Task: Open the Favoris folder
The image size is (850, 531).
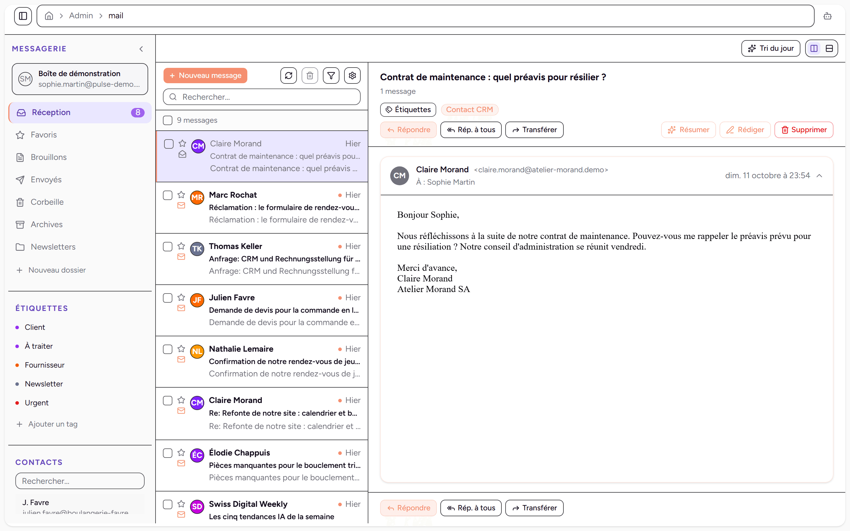Action: [80, 135]
